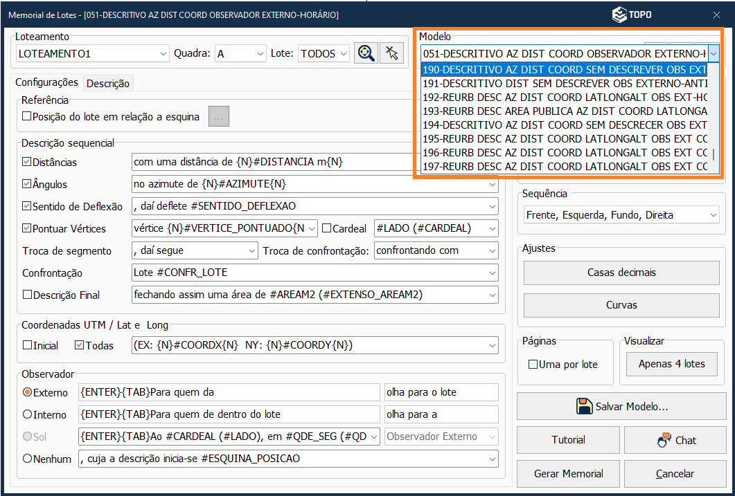Enable the Descrição Final checkbox
This screenshot has width=735, height=496.
27,295
